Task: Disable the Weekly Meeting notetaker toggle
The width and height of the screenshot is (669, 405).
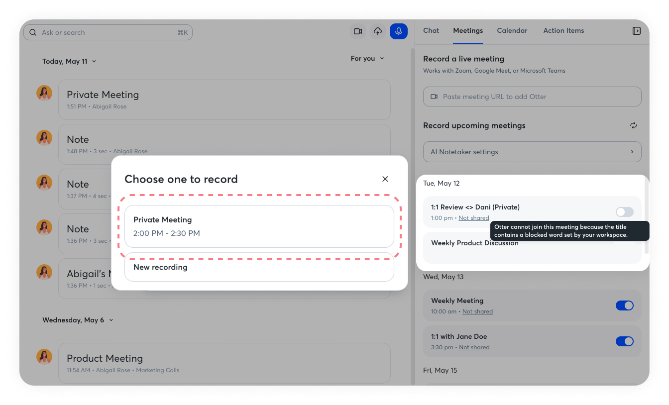Action: [624, 305]
